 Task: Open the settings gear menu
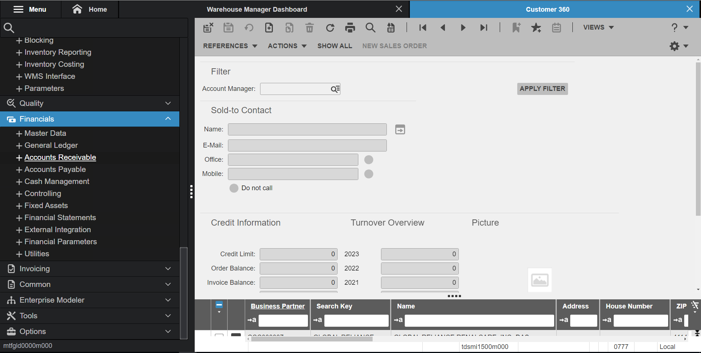click(679, 46)
